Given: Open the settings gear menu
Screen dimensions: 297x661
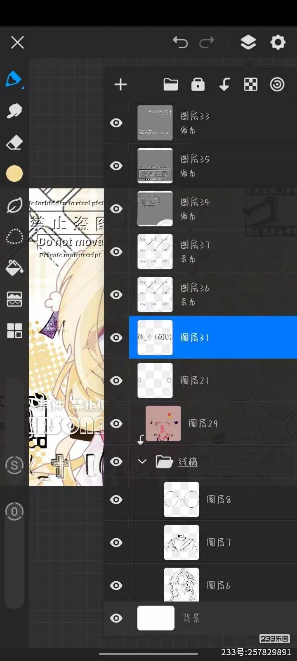Looking at the screenshot, I should [x=278, y=42].
